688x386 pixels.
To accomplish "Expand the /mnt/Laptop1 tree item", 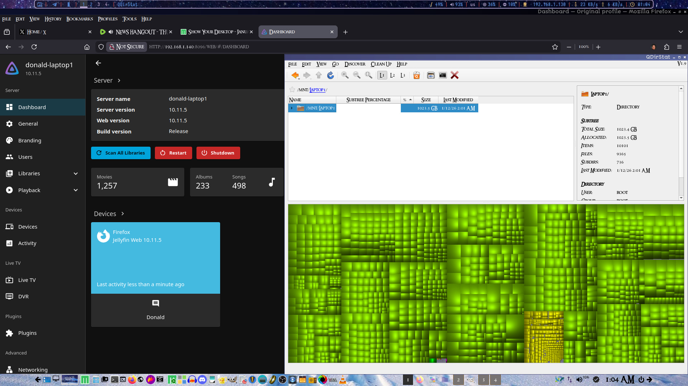I will coord(292,108).
